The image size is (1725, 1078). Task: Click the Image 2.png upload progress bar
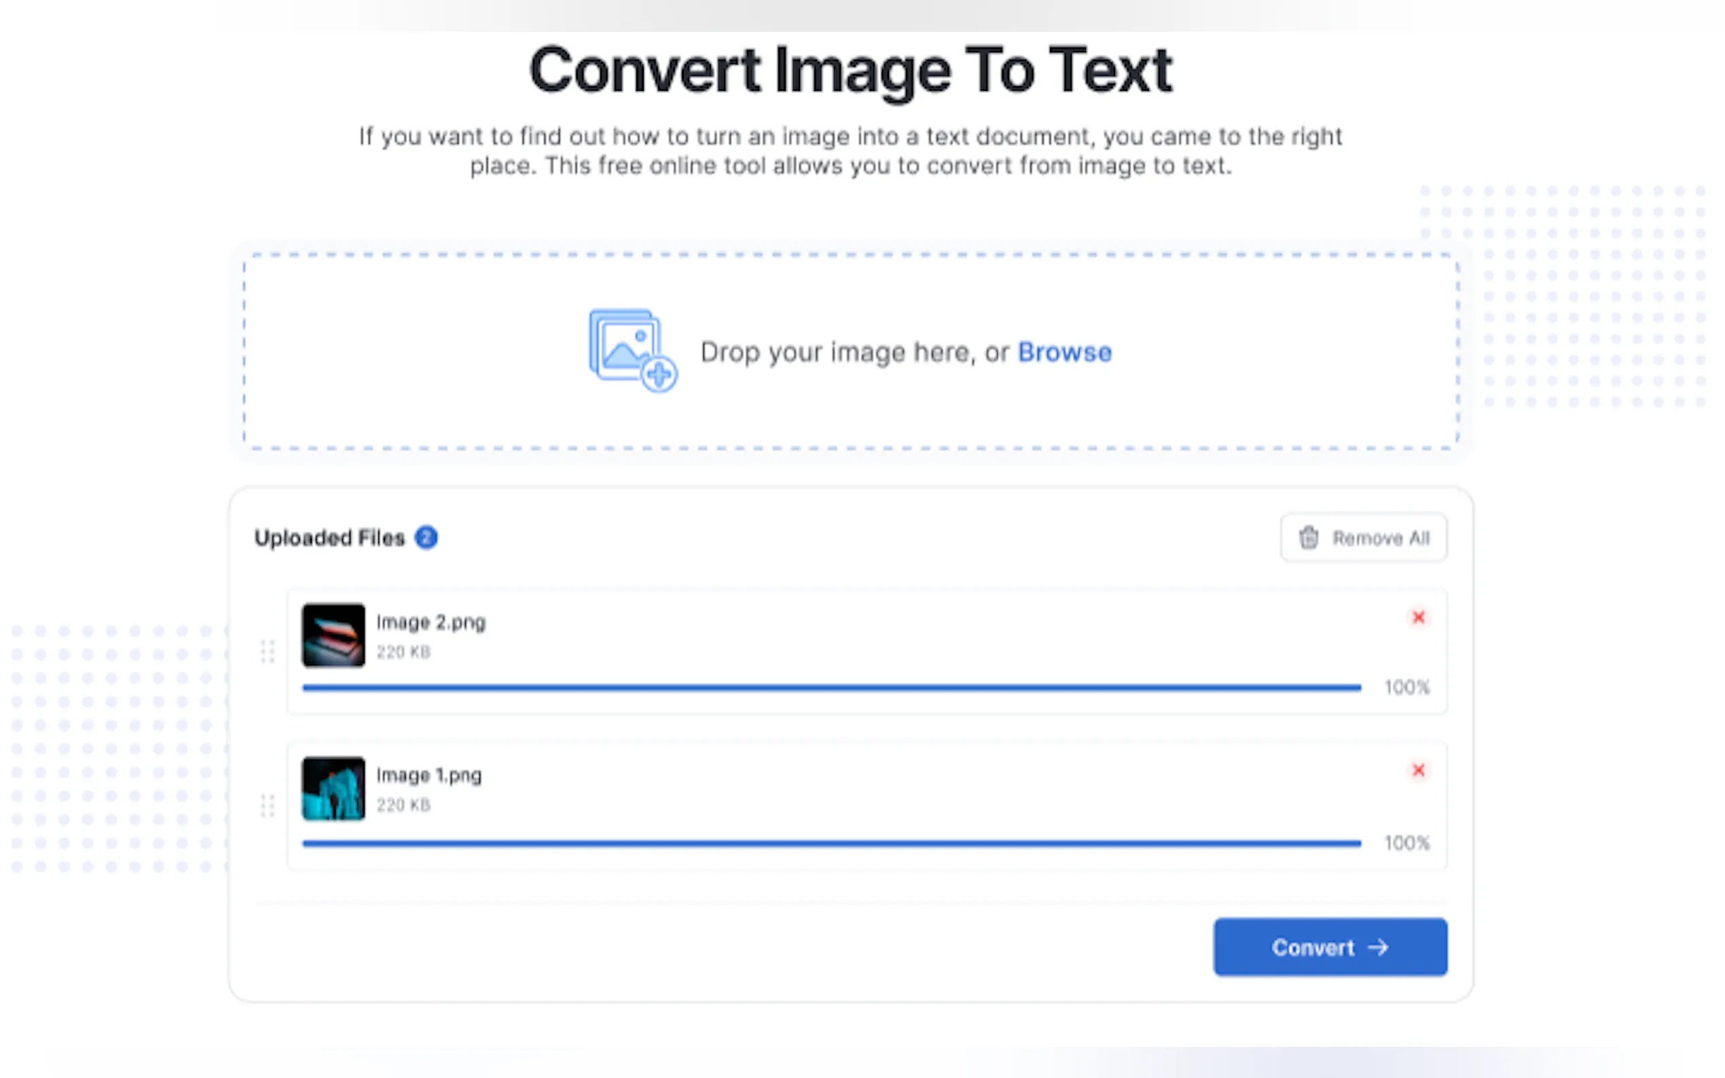pyautogui.click(x=831, y=688)
